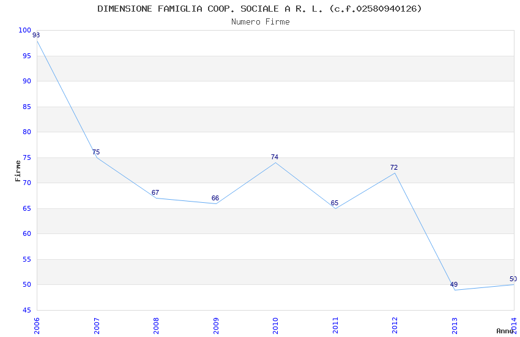Click the x-axis year label 2010

point(275,326)
